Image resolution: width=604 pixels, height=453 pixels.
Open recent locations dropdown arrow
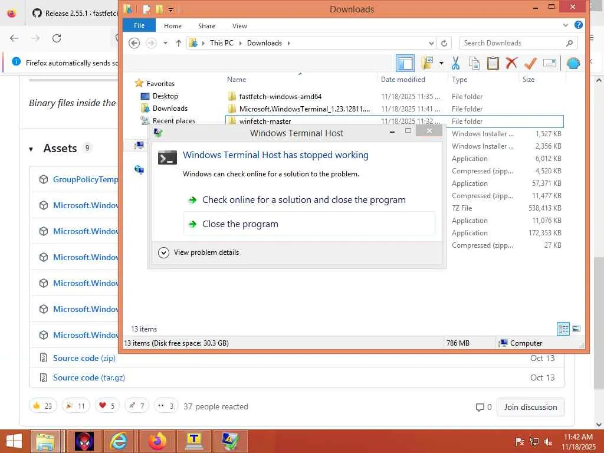click(165, 42)
